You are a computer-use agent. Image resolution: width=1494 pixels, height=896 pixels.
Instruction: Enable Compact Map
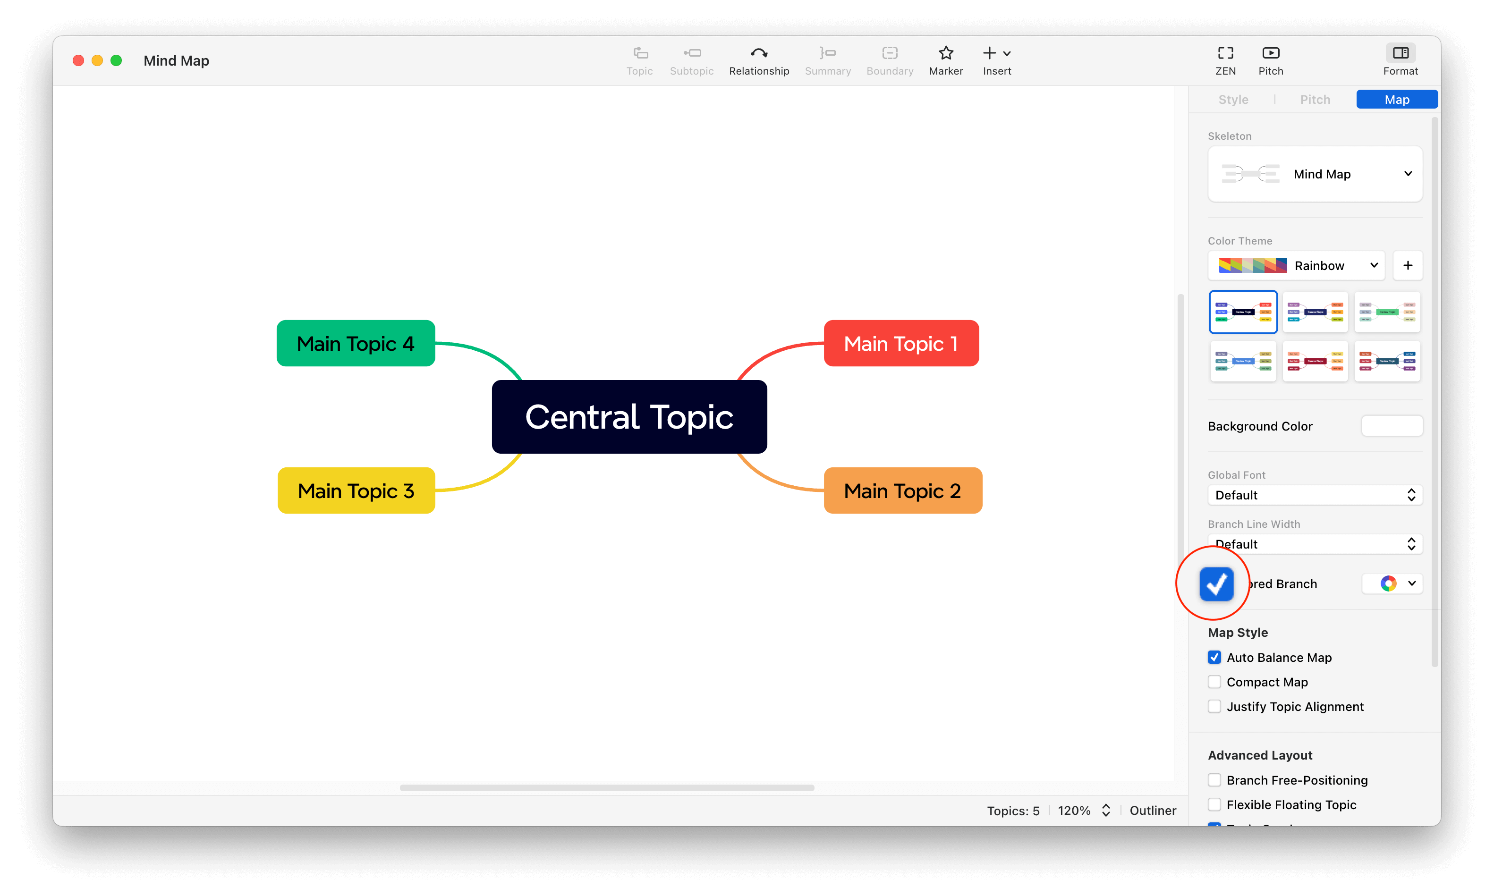point(1214,682)
